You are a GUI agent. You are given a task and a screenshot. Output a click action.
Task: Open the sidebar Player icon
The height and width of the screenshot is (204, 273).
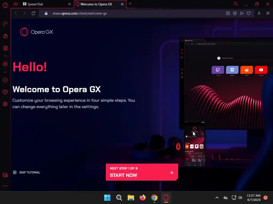pyautogui.click(x=5, y=64)
